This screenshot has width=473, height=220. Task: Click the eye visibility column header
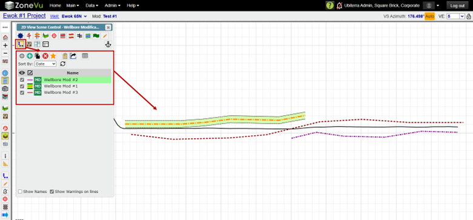point(22,73)
